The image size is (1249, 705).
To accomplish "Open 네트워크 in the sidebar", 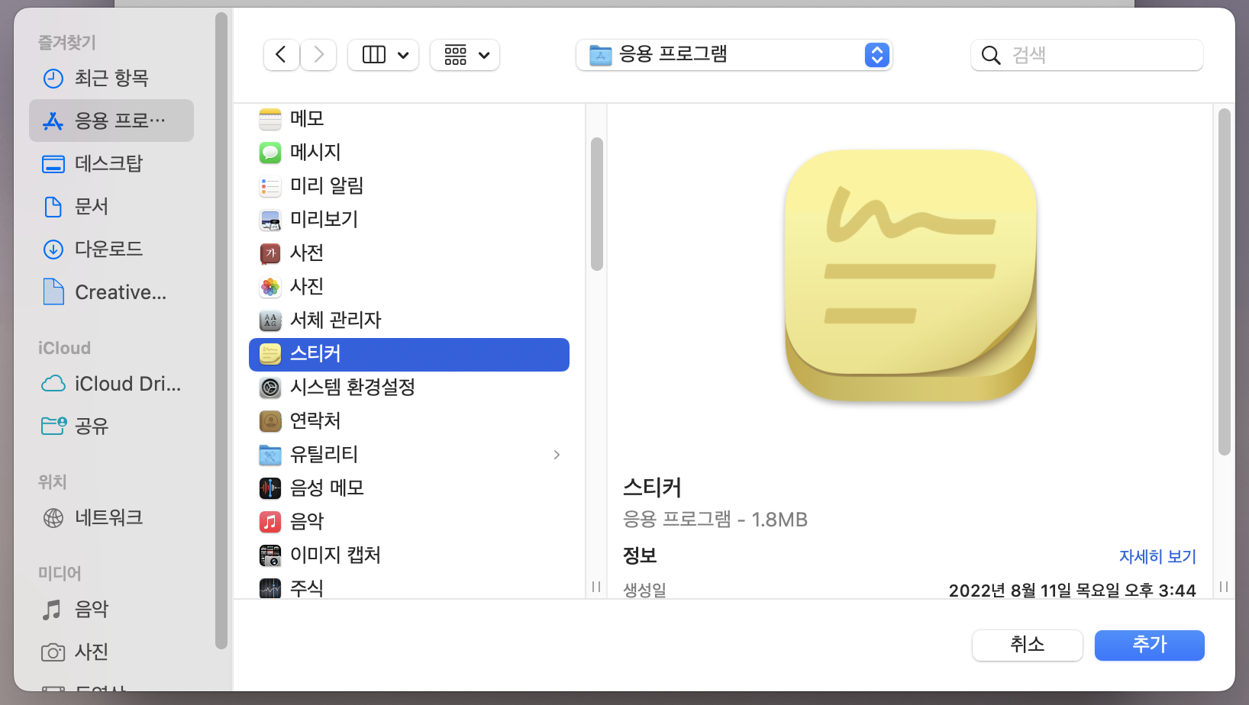I will point(111,517).
